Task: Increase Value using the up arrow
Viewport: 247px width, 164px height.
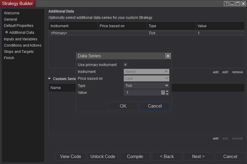Action: (x=167, y=91)
